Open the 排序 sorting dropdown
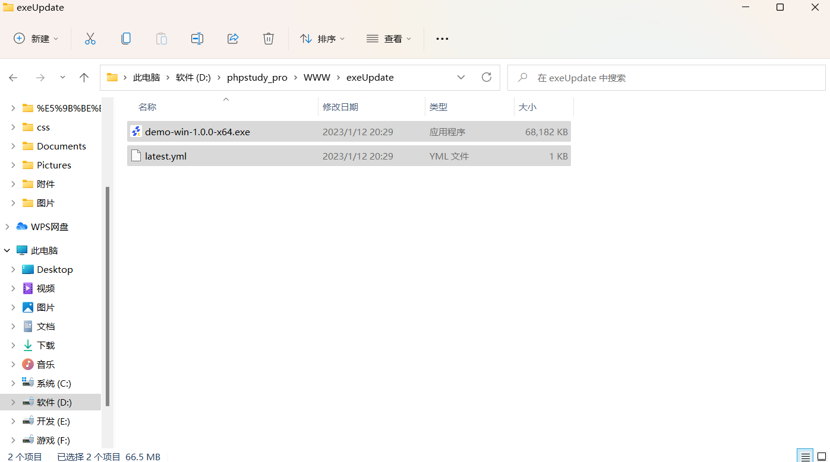This screenshot has height=462, width=830. click(321, 39)
